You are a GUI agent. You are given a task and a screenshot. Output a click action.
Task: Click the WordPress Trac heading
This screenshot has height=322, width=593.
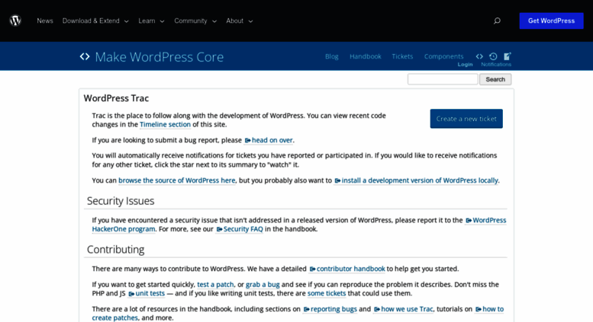click(116, 98)
